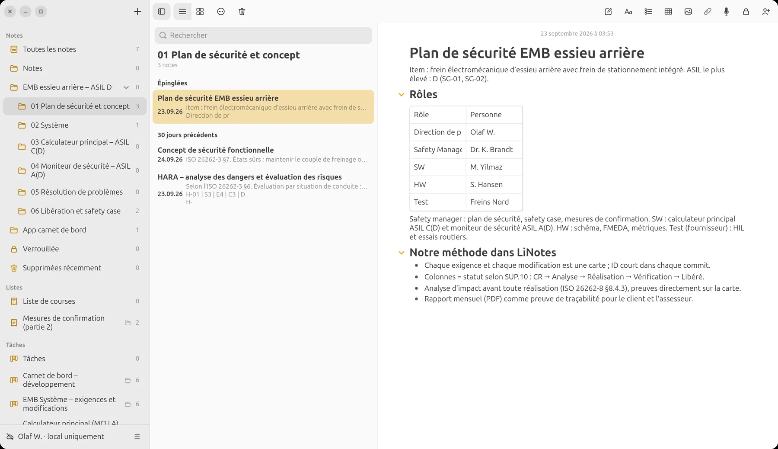Viewport: 778px width, 449px height.
Task: Open hamburger menu next to Olaf W.
Action: [x=137, y=436]
